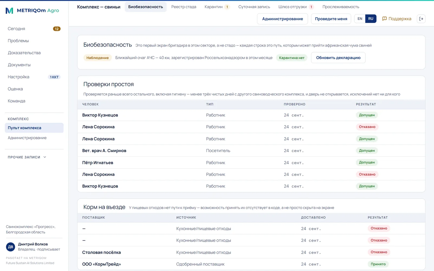Switch to the Карантин tab
434x271 pixels.
217,7
